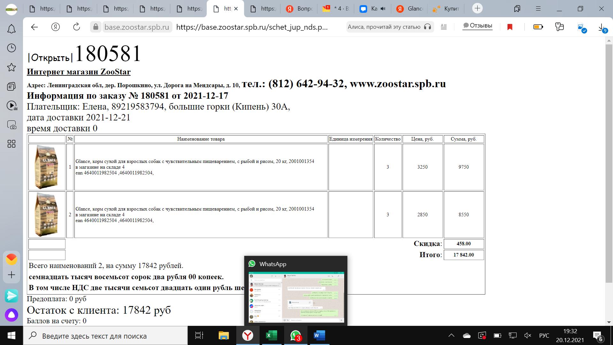Select total value 17 842.00
This screenshot has width=613, height=345.
(464, 255)
